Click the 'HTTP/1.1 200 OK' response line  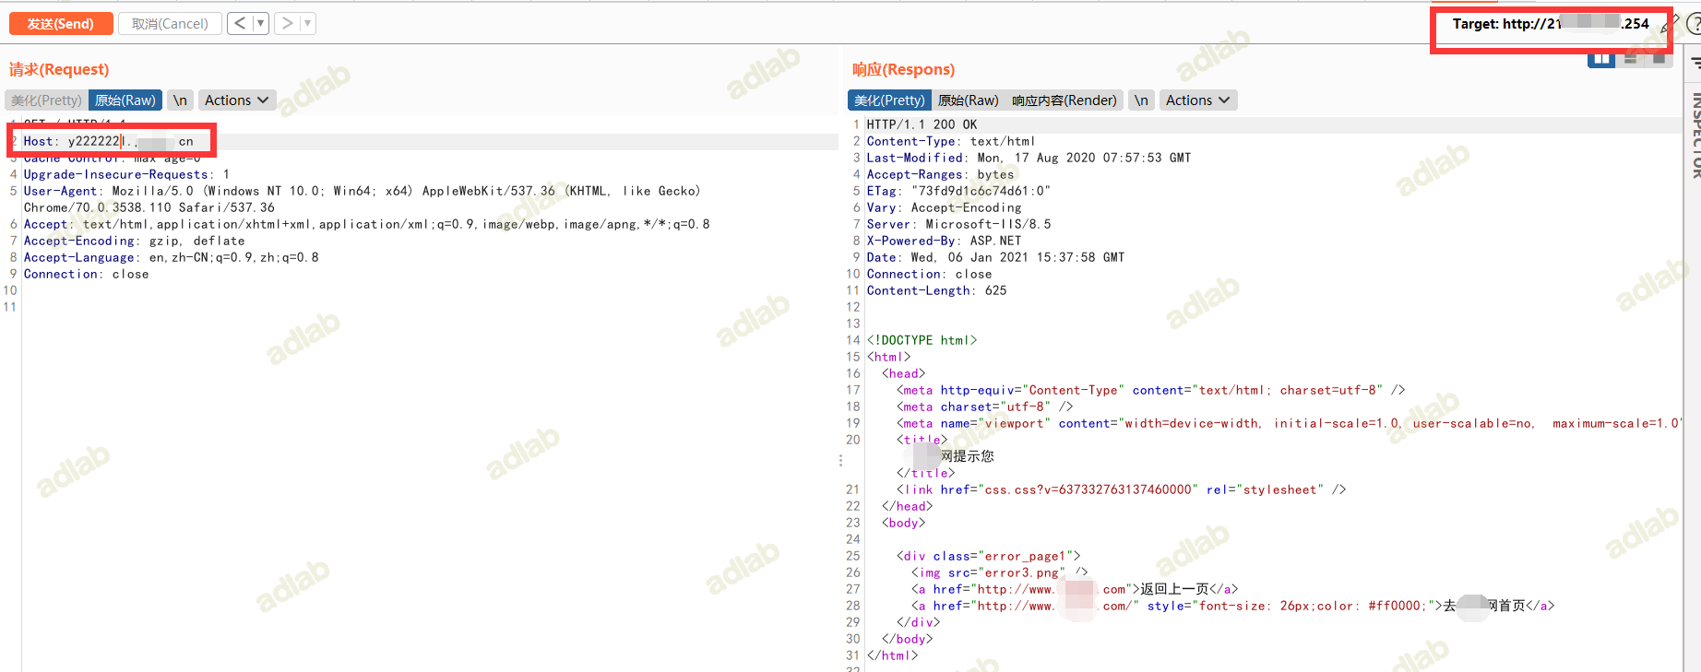coord(922,124)
